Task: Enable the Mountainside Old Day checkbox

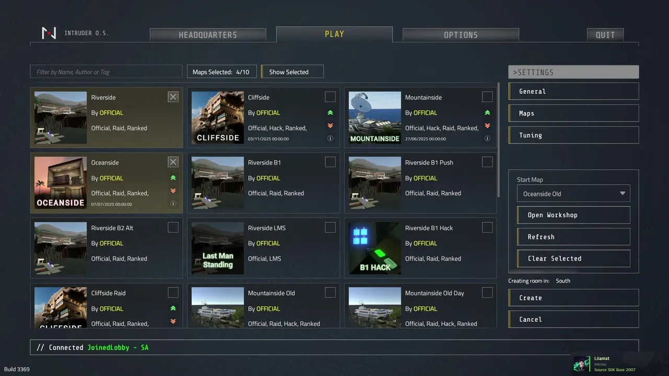Action: [487, 292]
